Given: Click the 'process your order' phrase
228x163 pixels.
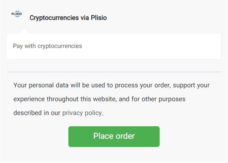Looking at the screenshot, I should [143, 85].
